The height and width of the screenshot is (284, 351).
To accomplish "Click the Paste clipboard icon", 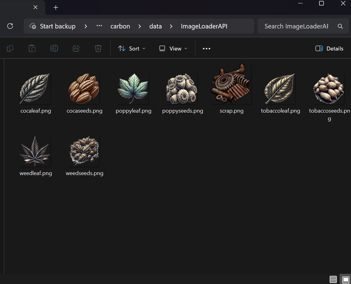I will 32,48.
